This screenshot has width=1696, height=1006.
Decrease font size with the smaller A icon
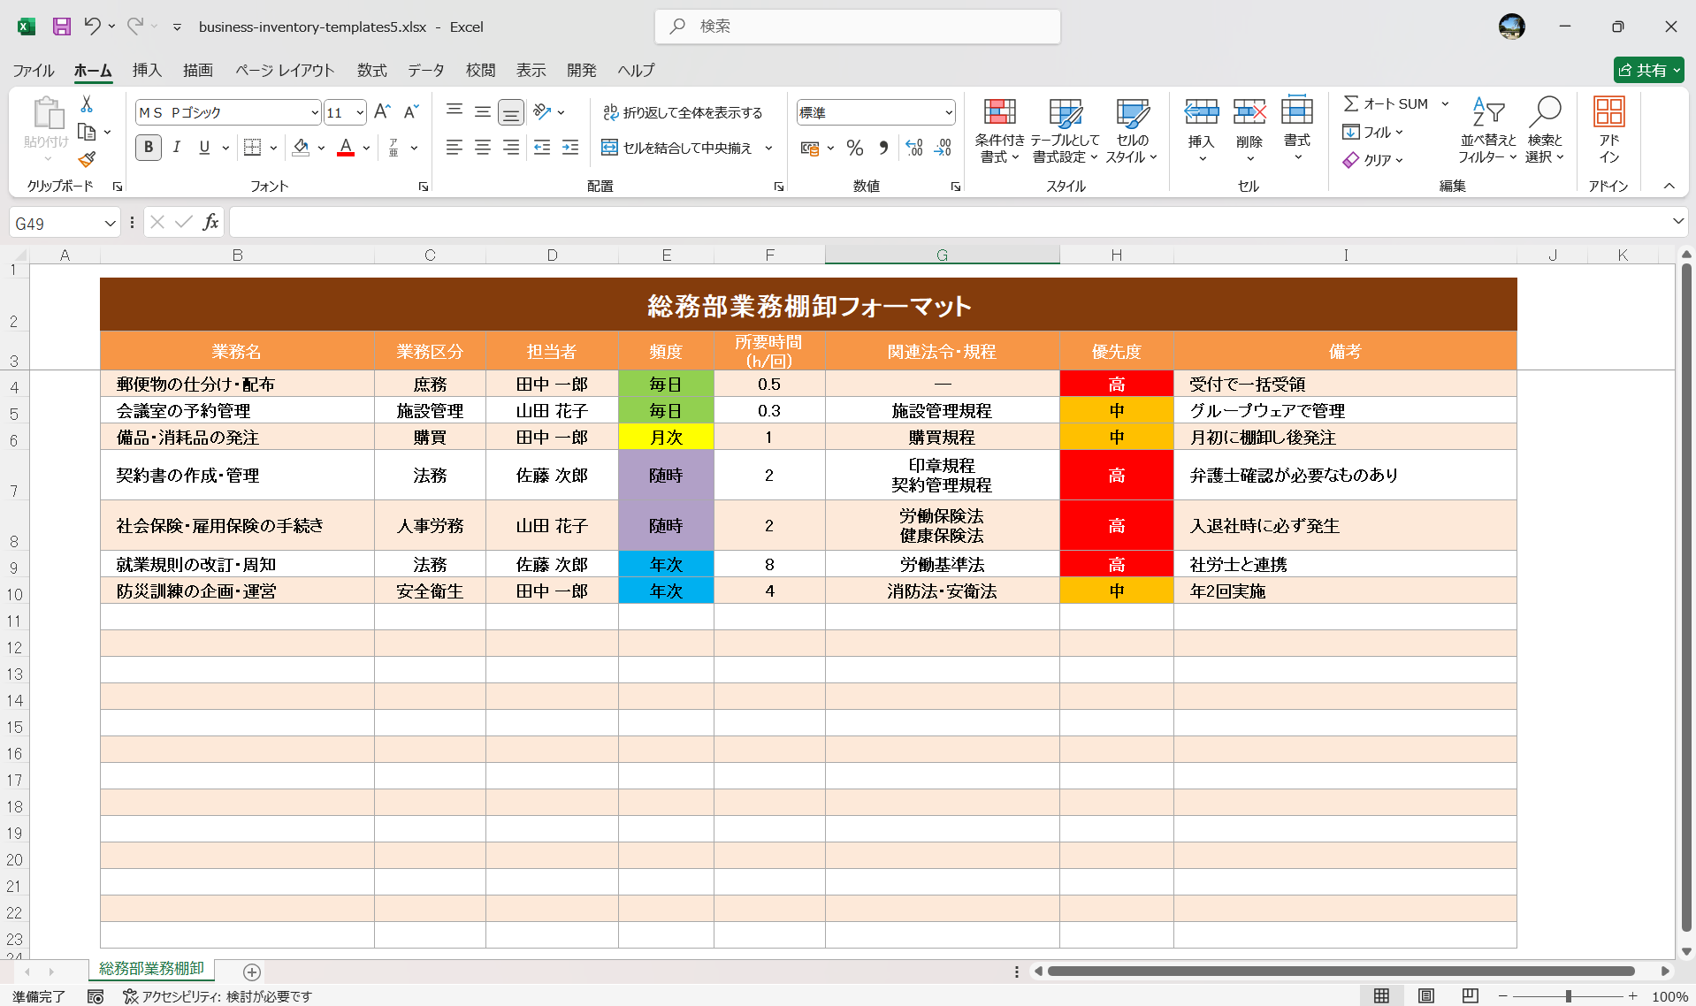click(x=410, y=112)
